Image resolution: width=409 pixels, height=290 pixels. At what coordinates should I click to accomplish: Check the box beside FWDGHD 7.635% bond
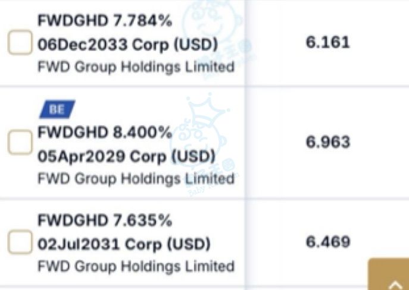click(x=20, y=242)
